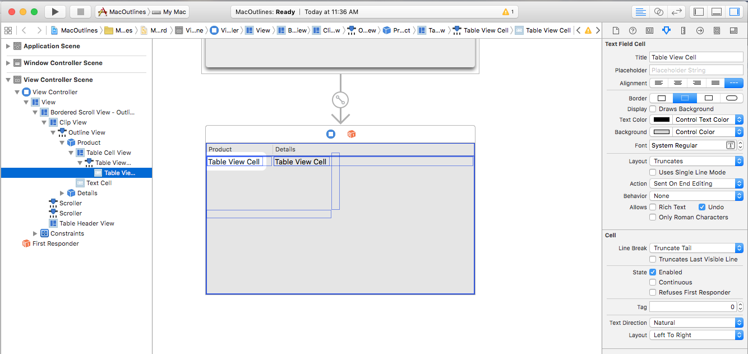Enable Truncates Last Visible Line
The image size is (748, 354).
pos(653,259)
